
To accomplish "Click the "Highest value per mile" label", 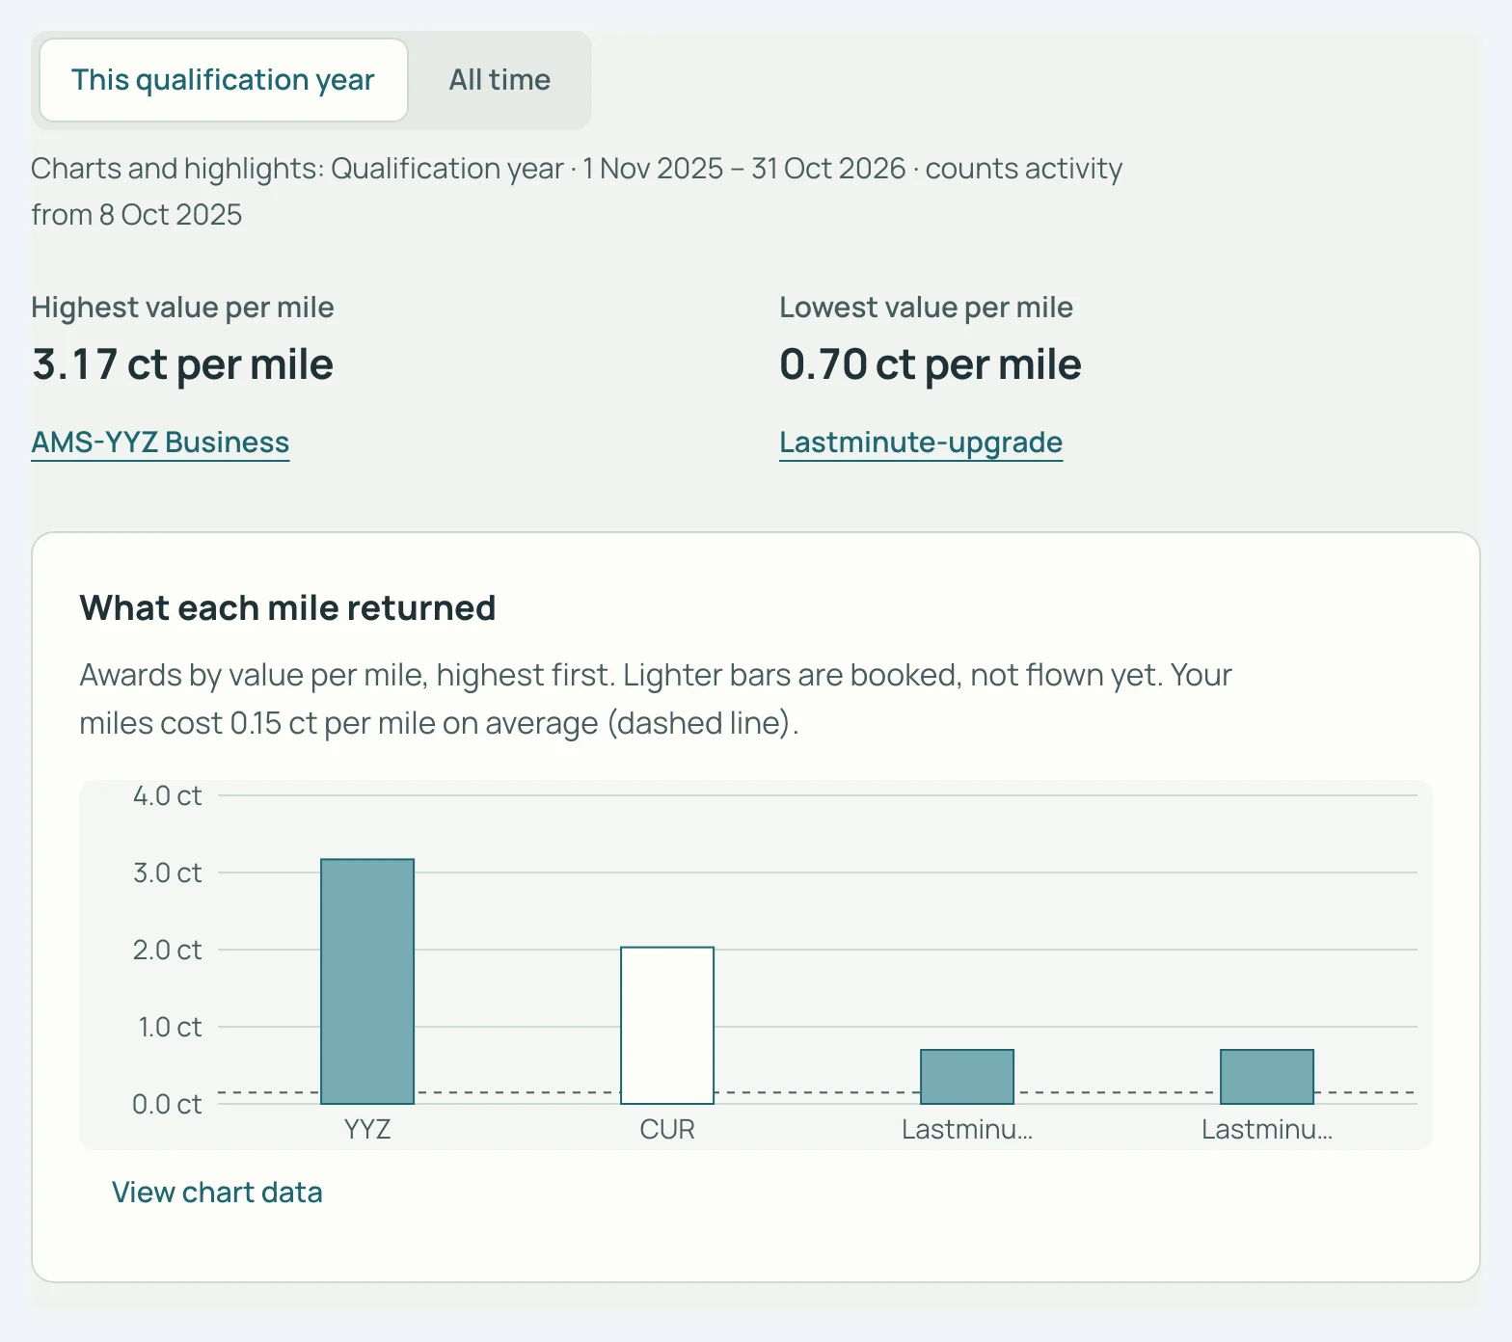I will (x=182, y=308).
